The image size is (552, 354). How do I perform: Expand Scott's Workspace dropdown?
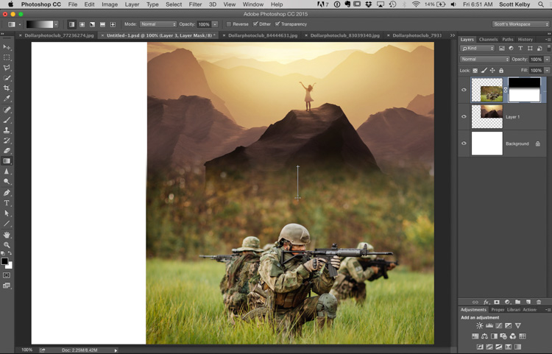pyautogui.click(x=520, y=24)
